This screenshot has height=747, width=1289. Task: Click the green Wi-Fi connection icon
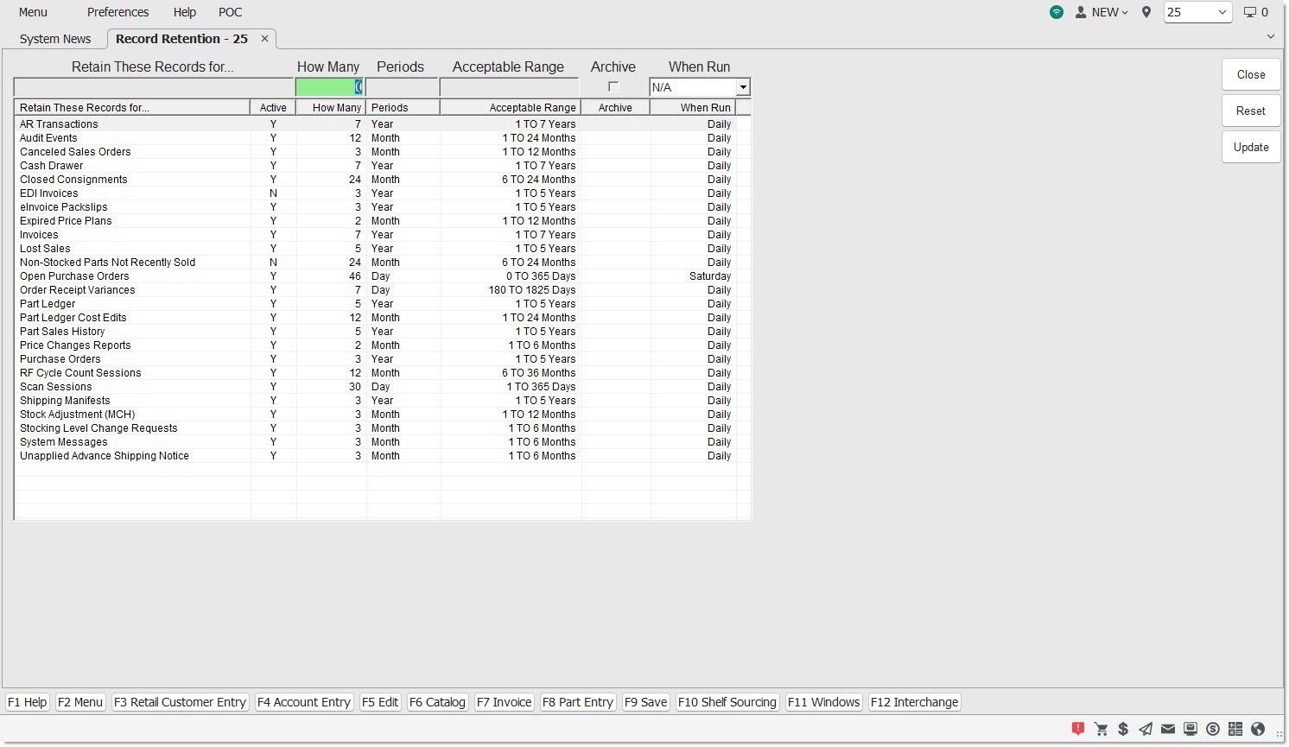point(1057,12)
